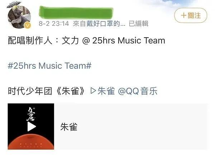Click the orange planet on album art
The height and width of the screenshot is (155, 215).
[x=31, y=142]
